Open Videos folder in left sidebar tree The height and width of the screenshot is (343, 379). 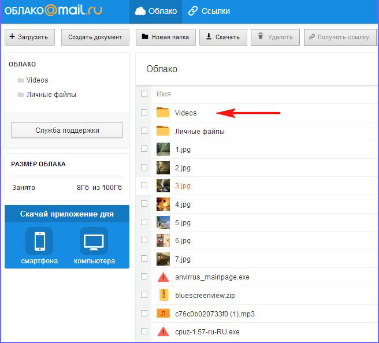coord(33,80)
